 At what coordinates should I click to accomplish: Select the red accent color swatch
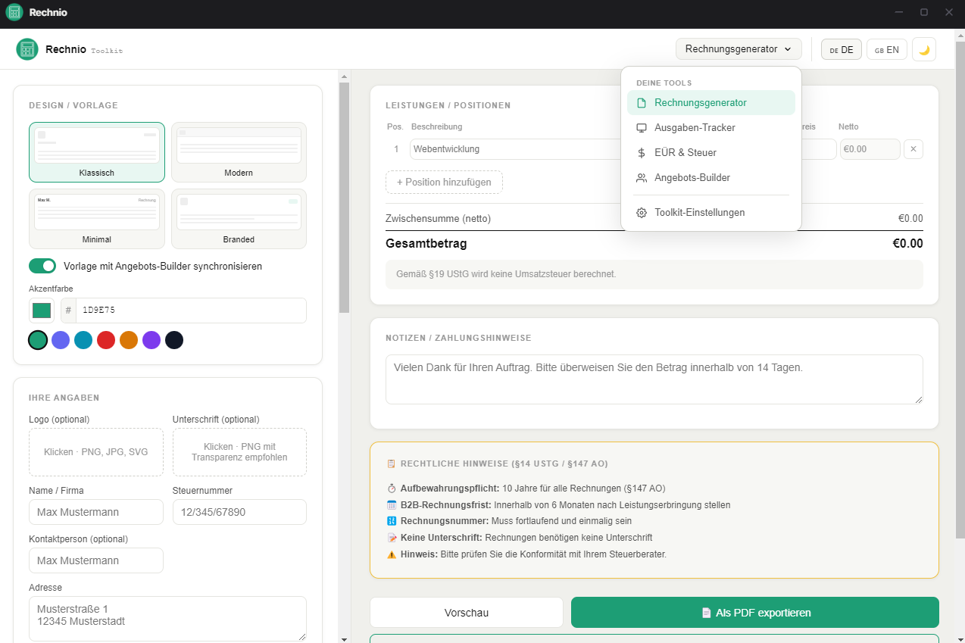click(x=106, y=340)
